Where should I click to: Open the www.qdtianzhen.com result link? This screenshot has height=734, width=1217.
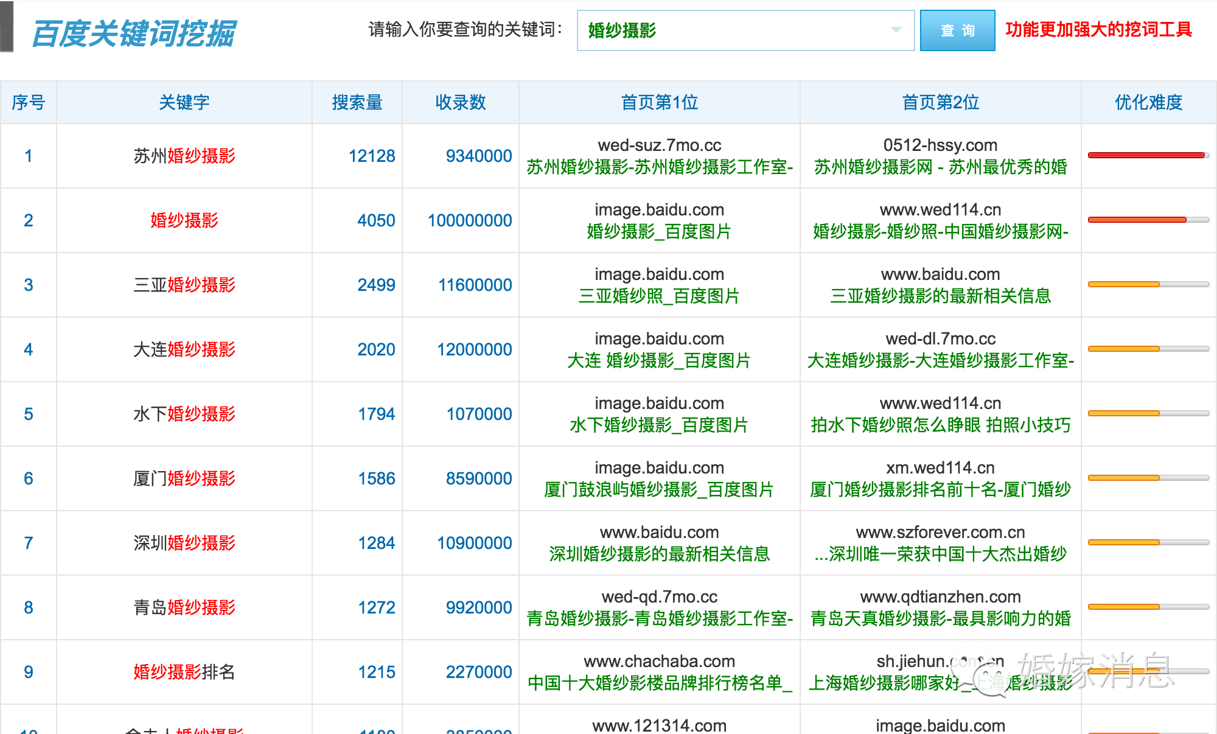tap(941, 596)
